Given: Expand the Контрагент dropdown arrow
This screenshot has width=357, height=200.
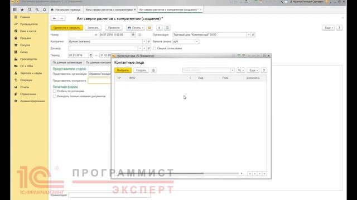Looking at the screenshot, I should pyautogui.click(x=144, y=42).
